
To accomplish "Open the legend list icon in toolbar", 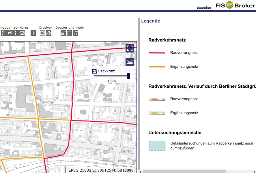I will point(4,33).
